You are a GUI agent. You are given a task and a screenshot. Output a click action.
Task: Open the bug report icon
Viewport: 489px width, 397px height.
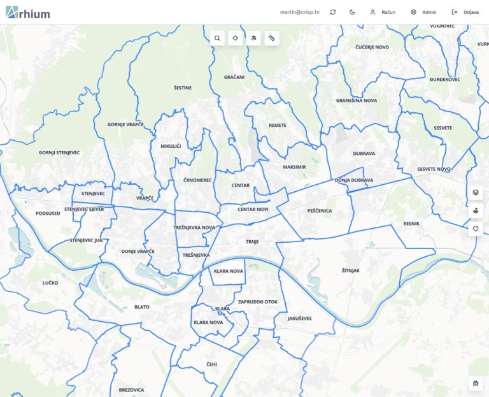pyautogui.click(x=475, y=383)
